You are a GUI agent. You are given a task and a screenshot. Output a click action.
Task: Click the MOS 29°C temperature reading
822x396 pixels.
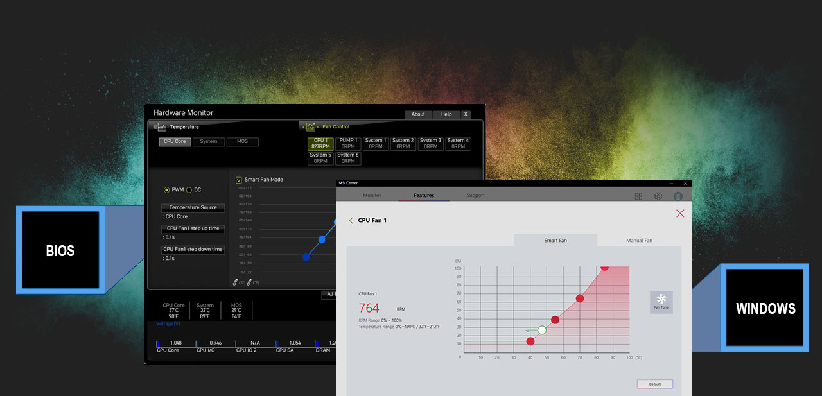[236, 311]
